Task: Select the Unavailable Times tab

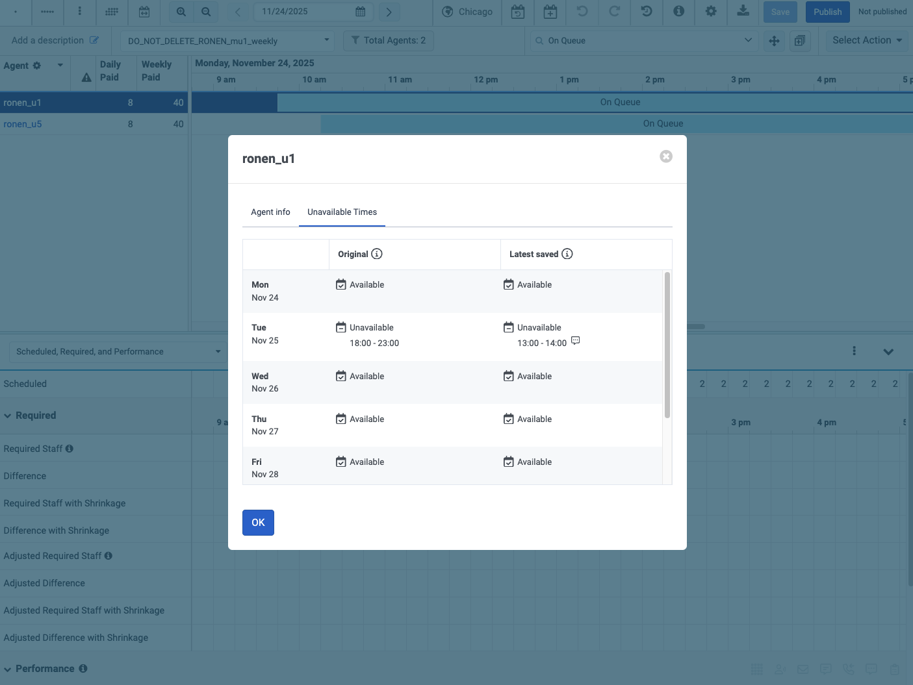Action: (x=342, y=212)
